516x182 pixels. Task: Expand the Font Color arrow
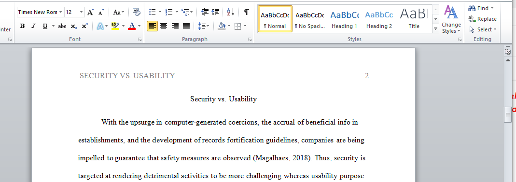point(139,26)
